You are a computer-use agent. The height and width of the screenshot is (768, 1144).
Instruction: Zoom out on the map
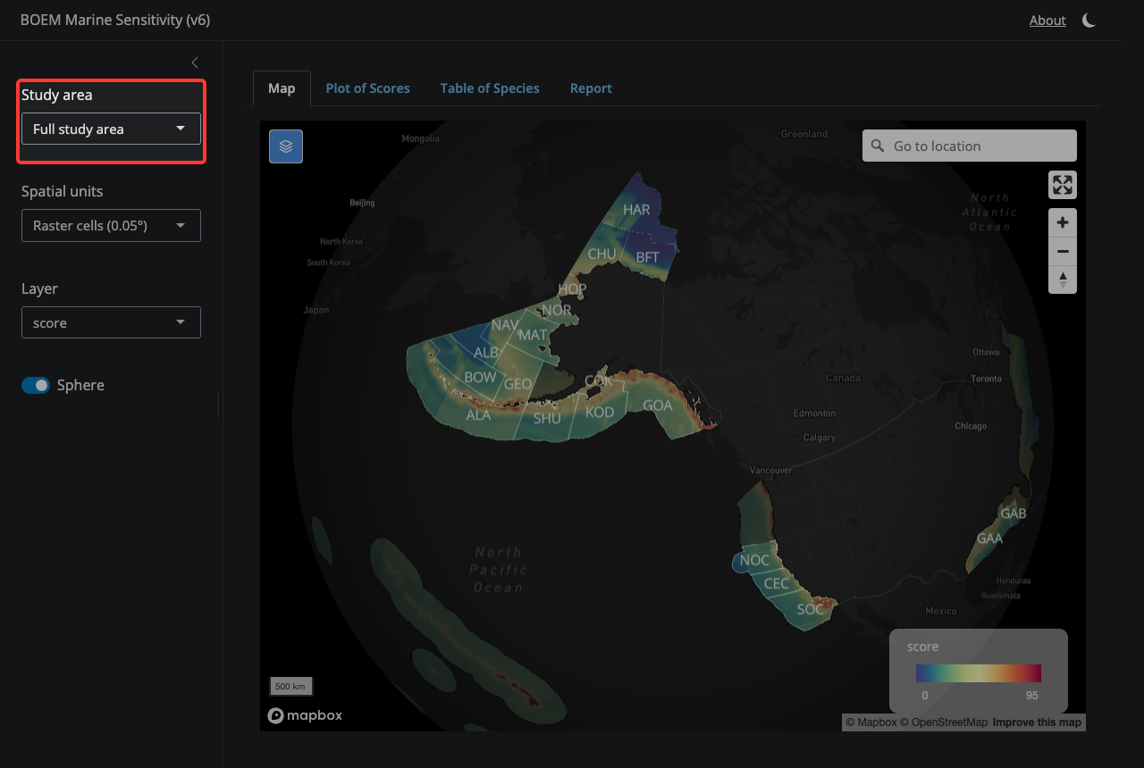[1063, 251]
